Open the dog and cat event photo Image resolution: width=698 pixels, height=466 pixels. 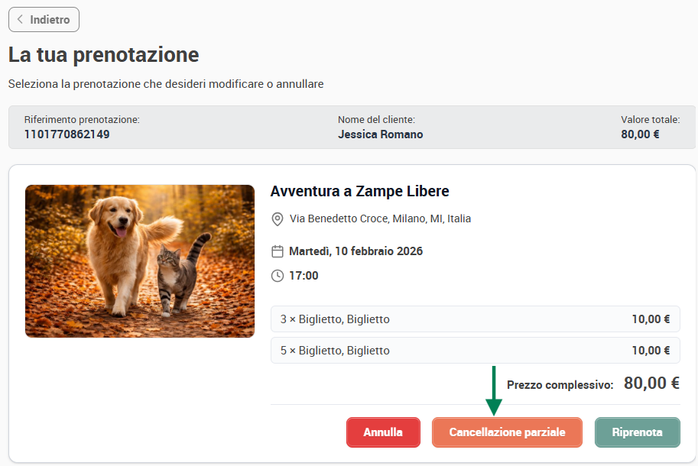pyautogui.click(x=140, y=261)
